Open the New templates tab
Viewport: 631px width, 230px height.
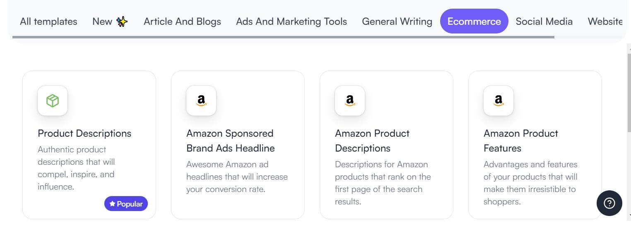pos(102,21)
